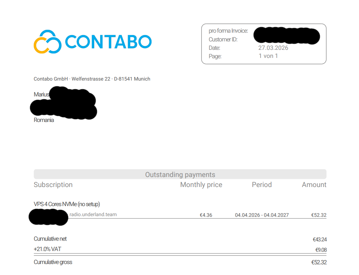
Task: Click the VAT amount €9.08
Action: tap(321, 250)
